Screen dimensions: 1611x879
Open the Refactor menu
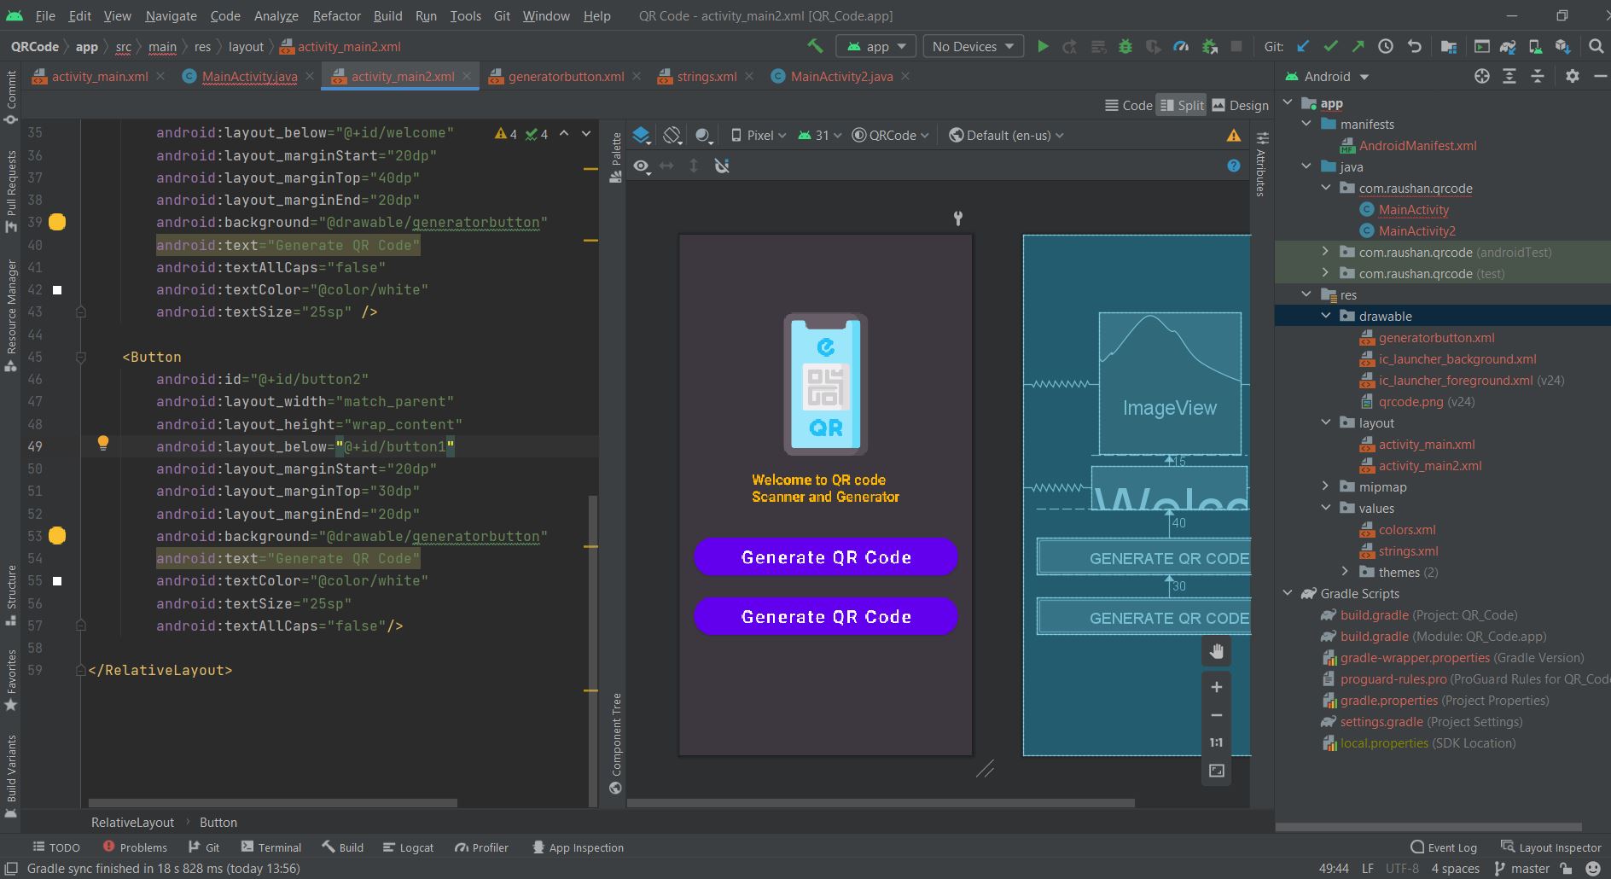(x=336, y=15)
